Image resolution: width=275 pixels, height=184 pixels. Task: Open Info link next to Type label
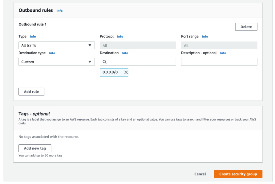(x=33, y=37)
